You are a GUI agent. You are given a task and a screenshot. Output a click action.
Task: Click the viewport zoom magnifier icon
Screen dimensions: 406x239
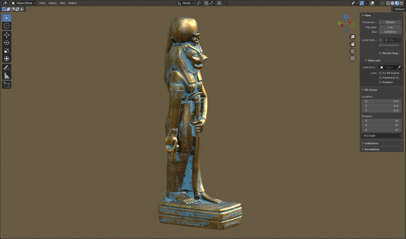352,37
